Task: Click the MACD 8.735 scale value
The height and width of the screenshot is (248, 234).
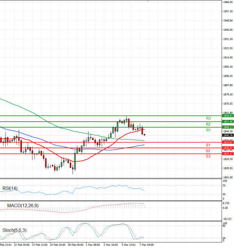Action: point(226,203)
